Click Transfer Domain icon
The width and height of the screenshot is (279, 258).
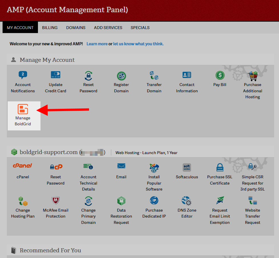[154, 76]
